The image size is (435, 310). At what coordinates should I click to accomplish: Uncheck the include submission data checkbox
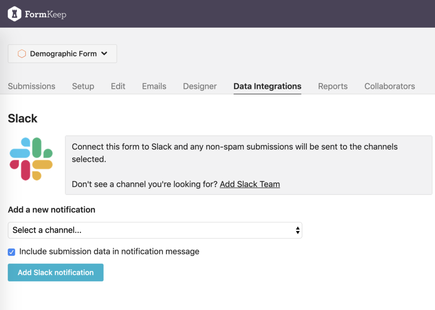[x=12, y=252]
